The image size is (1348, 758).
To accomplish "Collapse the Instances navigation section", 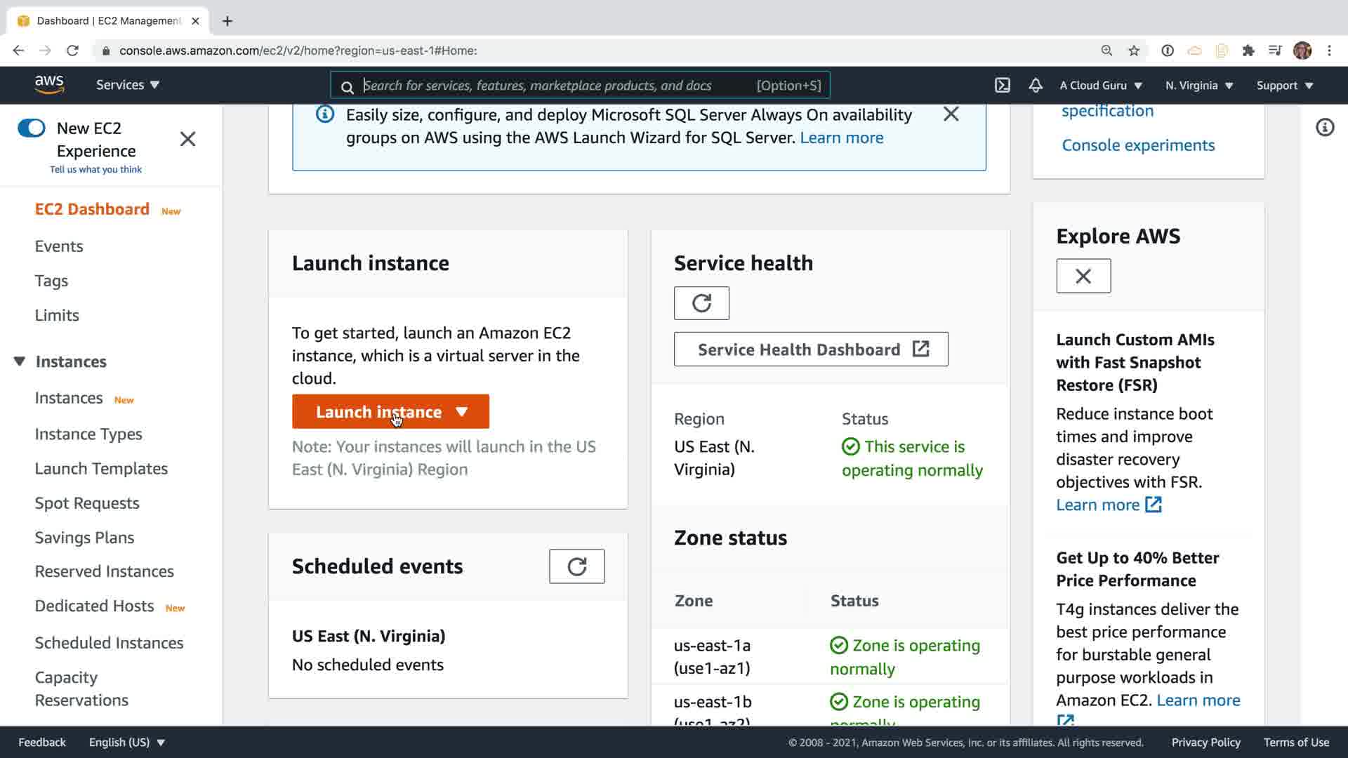I will (20, 361).
